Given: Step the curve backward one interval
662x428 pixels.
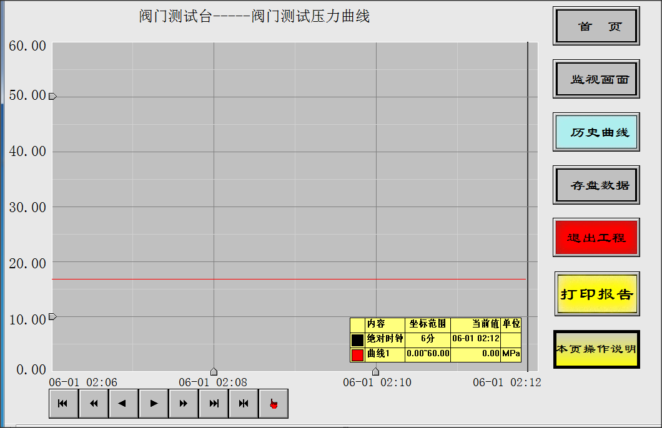Looking at the screenshot, I should click(123, 403).
